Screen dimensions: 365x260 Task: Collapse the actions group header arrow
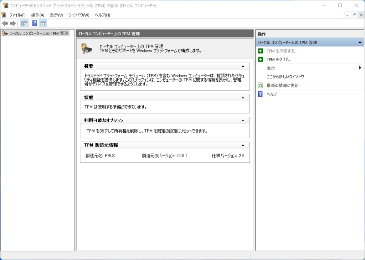pyautogui.click(x=360, y=42)
